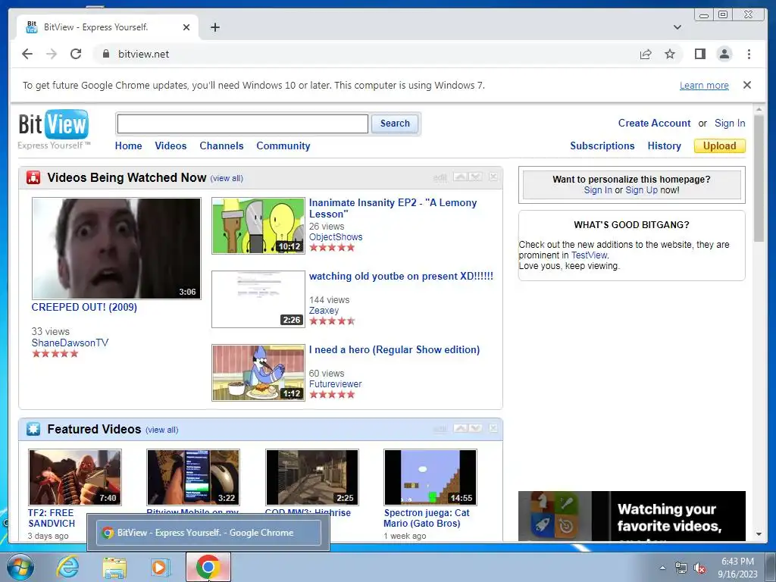776x582 pixels.
Task: Open the Chrome side panel
Action: (699, 54)
